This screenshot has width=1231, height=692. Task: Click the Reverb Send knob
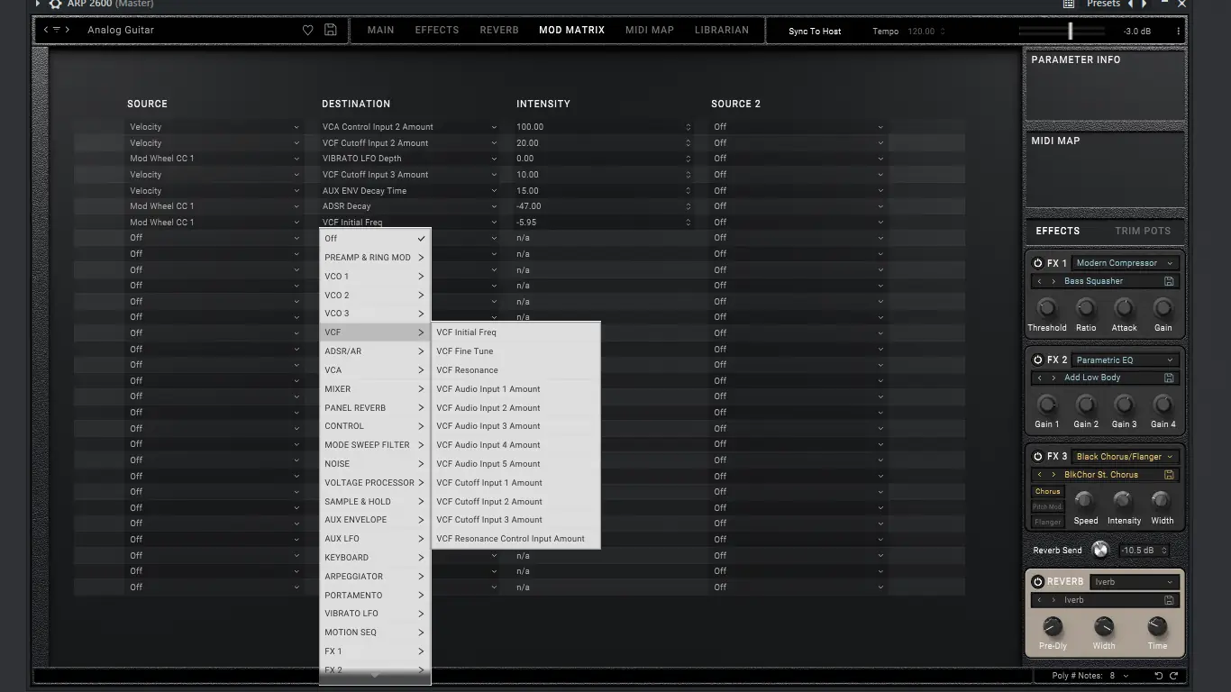1099,550
